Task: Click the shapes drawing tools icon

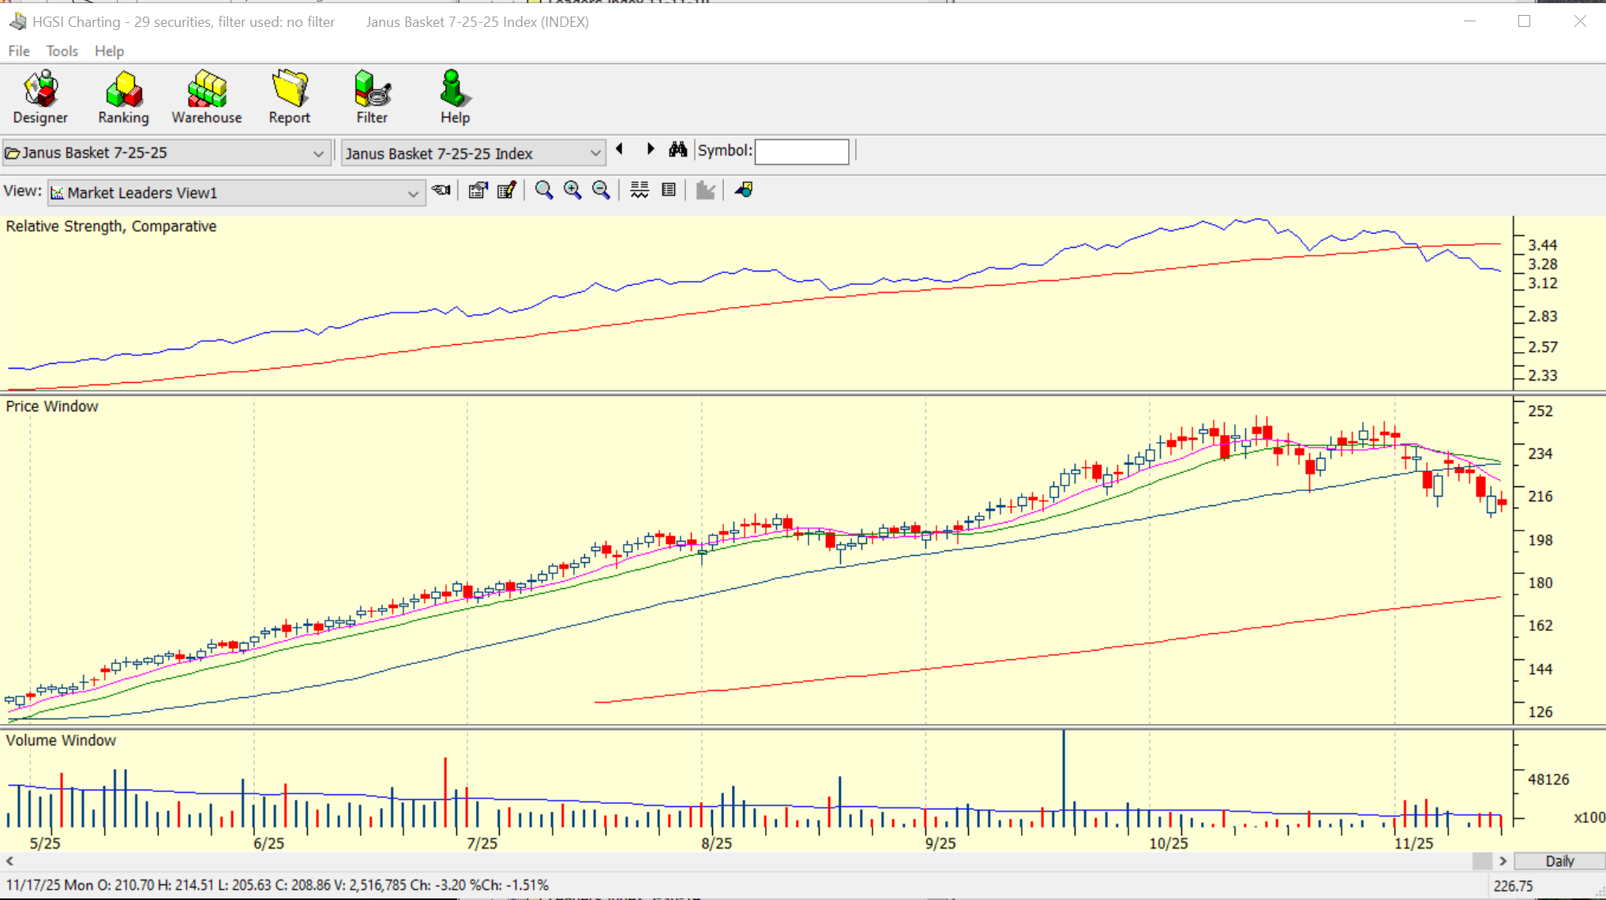Action: coord(744,190)
